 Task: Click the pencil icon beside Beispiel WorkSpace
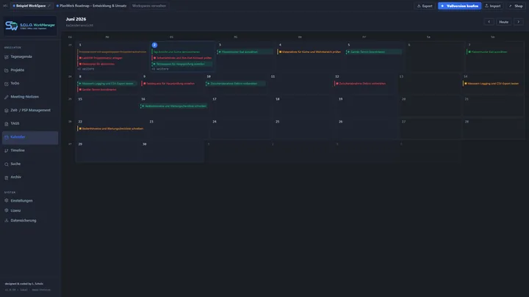pyautogui.click(x=49, y=6)
